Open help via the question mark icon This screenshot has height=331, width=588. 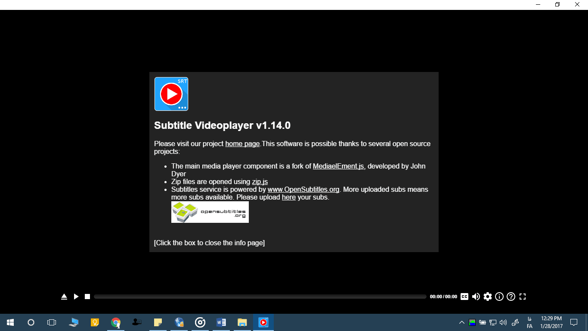pos(511,297)
